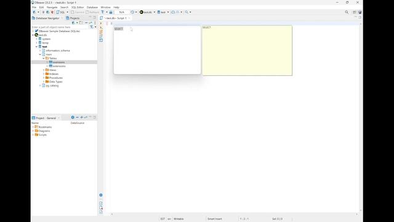Open the SQL Editor menu
This screenshot has height=222, width=394.
click(78, 7)
